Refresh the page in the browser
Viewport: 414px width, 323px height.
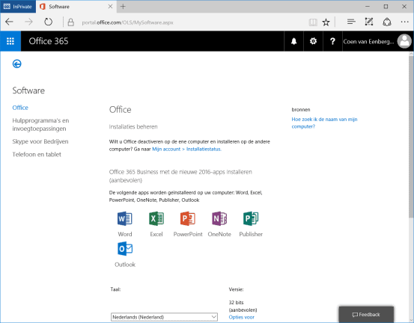pos(48,22)
